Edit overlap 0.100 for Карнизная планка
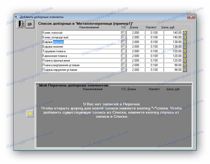 tap(154, 56)
